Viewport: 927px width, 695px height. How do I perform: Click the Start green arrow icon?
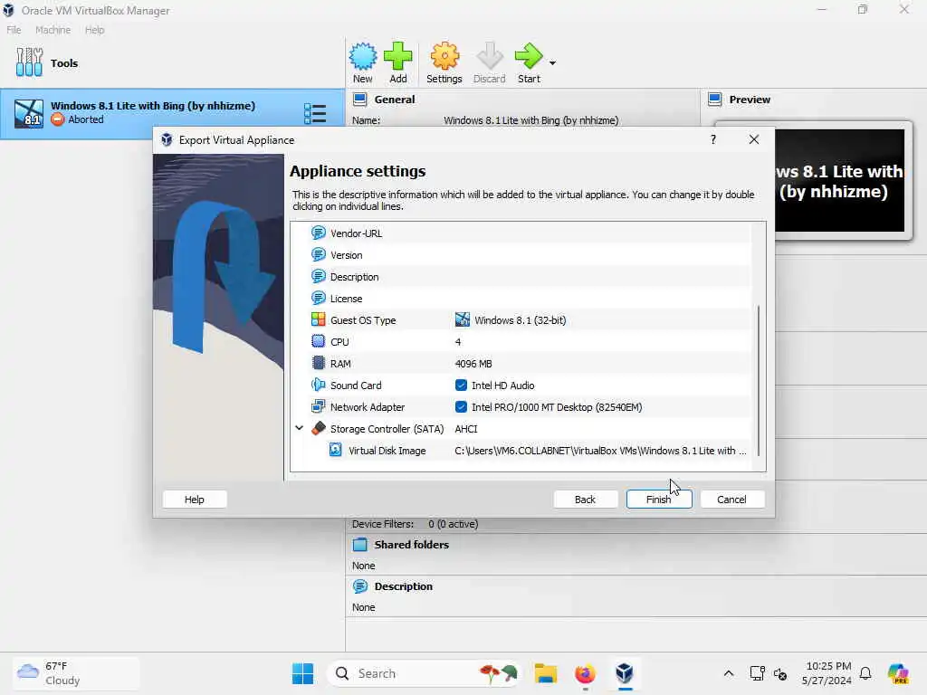pos(529,57)
